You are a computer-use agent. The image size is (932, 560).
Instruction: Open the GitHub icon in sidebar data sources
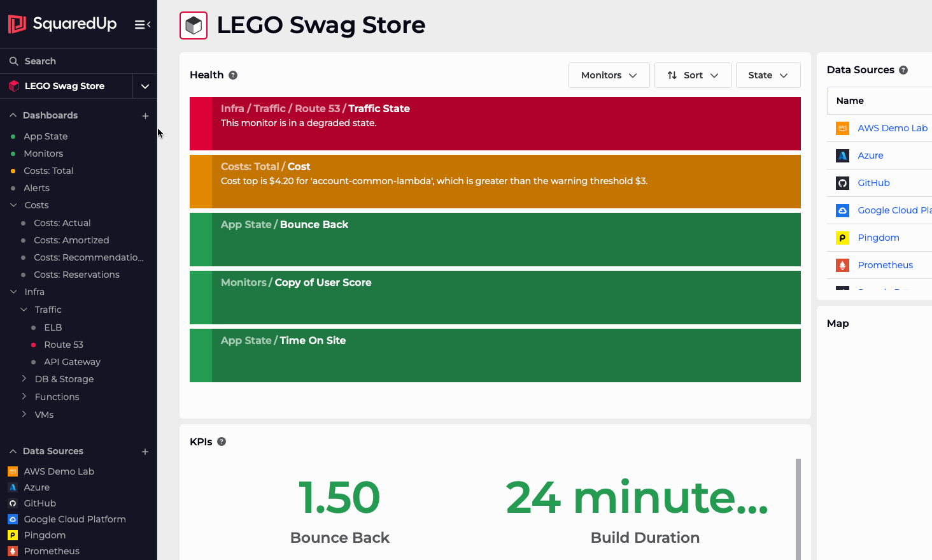coord(13,503)
